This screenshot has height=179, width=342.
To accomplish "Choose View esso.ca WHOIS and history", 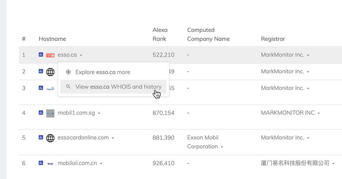I will tap(113, 86).
